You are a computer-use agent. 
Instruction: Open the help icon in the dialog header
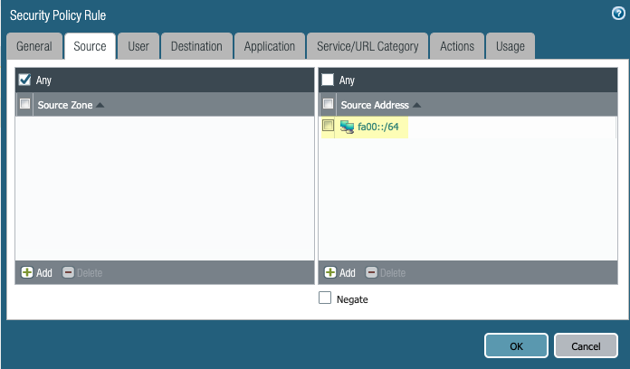pyautogui.click(x=618, y=14)
